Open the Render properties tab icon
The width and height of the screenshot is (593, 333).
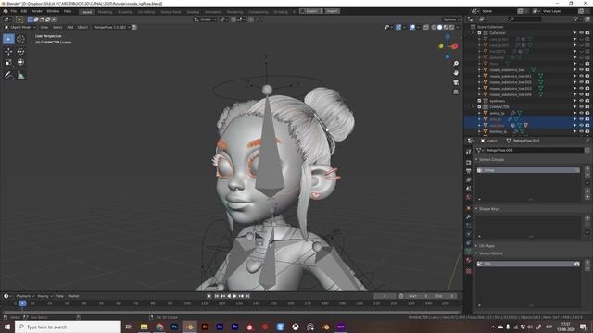(x=469, y=163)
